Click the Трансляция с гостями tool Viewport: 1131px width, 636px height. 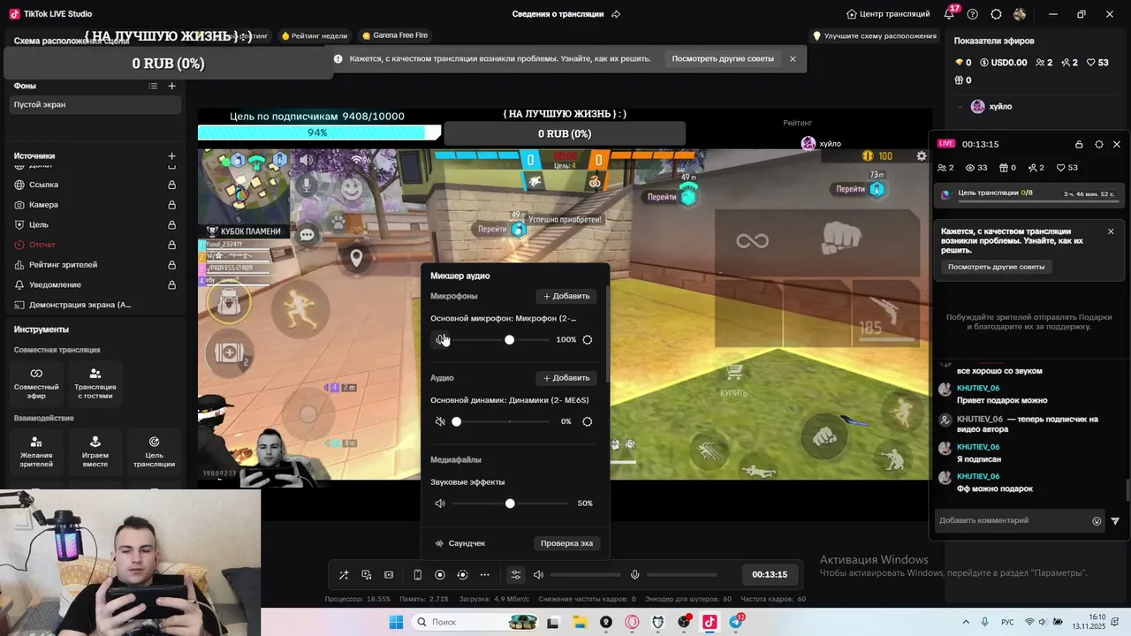95,382
